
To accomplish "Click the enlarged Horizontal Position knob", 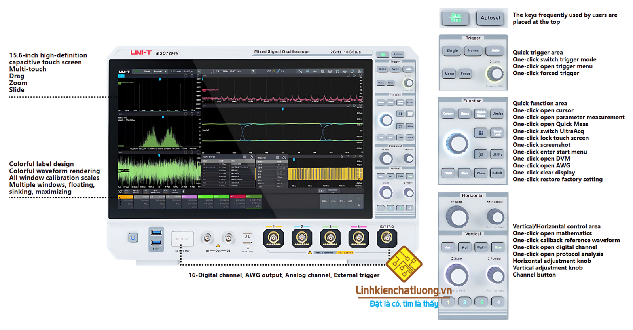I will coord(495,217).
